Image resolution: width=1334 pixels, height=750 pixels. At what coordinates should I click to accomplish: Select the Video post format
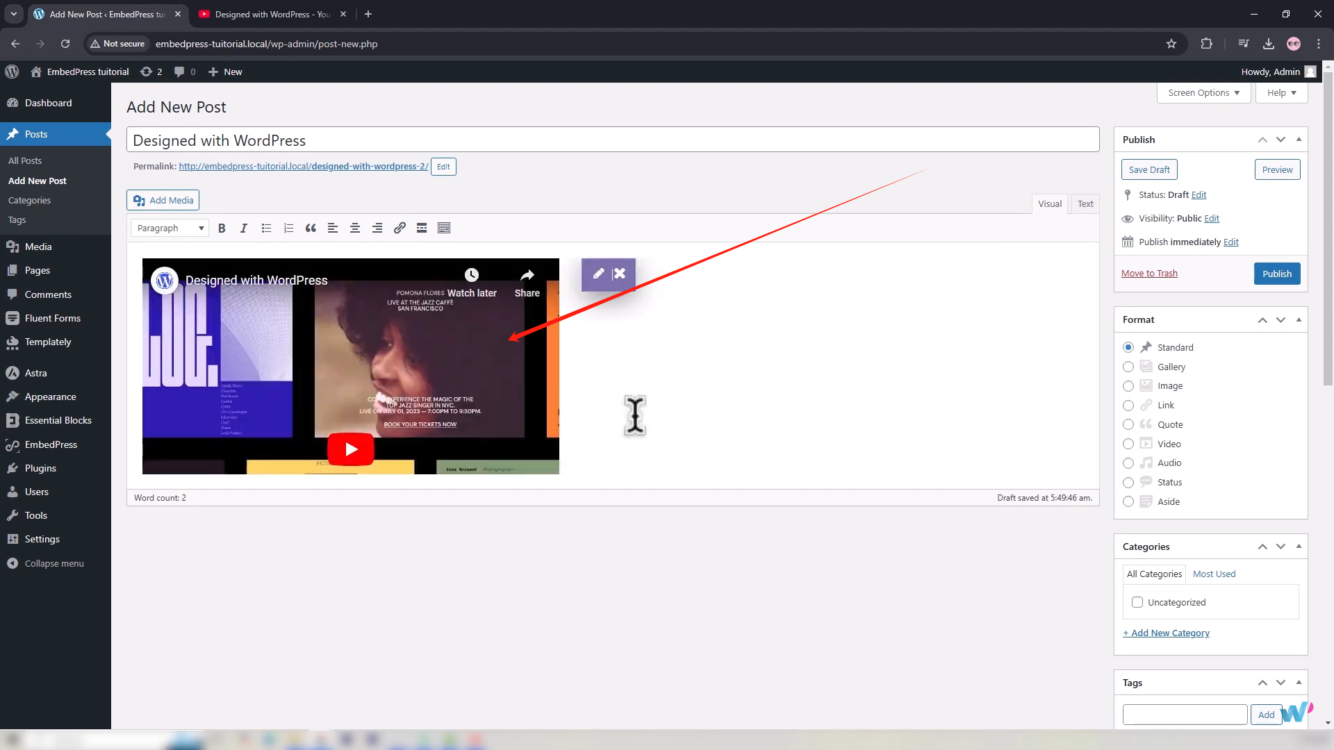pos(1128,444)
